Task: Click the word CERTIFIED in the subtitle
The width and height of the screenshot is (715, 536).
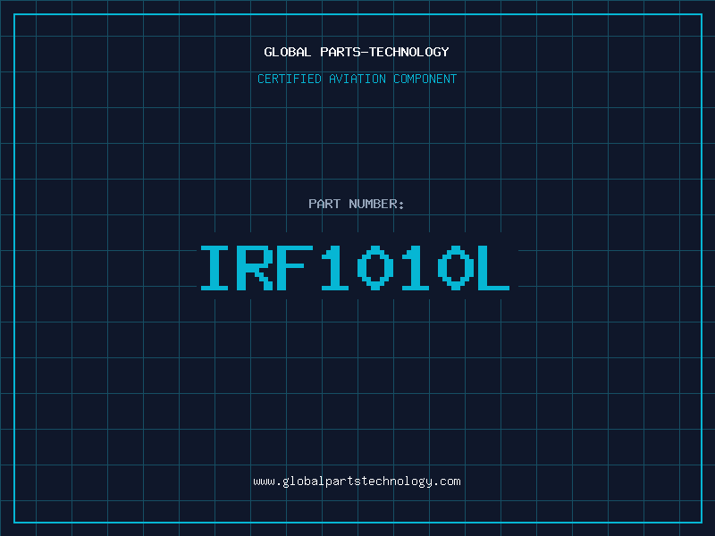Action: click(x=289, y=79)
